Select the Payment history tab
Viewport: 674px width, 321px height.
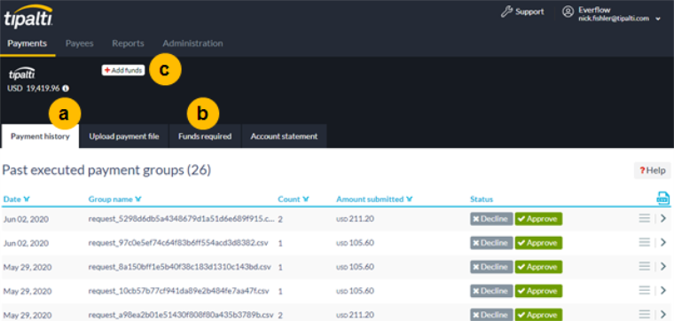[40, 137]
